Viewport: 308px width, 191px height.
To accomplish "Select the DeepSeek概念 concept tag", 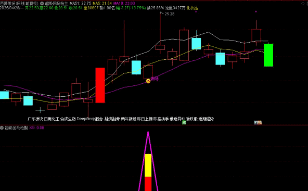I will 90,119.
